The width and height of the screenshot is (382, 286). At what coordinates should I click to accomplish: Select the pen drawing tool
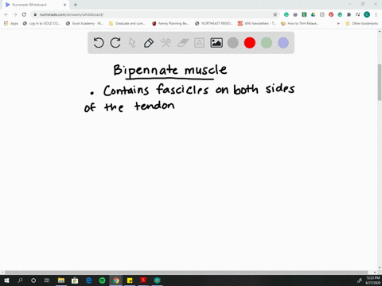click(149, 43)
